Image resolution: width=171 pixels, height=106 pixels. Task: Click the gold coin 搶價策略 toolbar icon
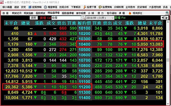(x=100, y=7)
